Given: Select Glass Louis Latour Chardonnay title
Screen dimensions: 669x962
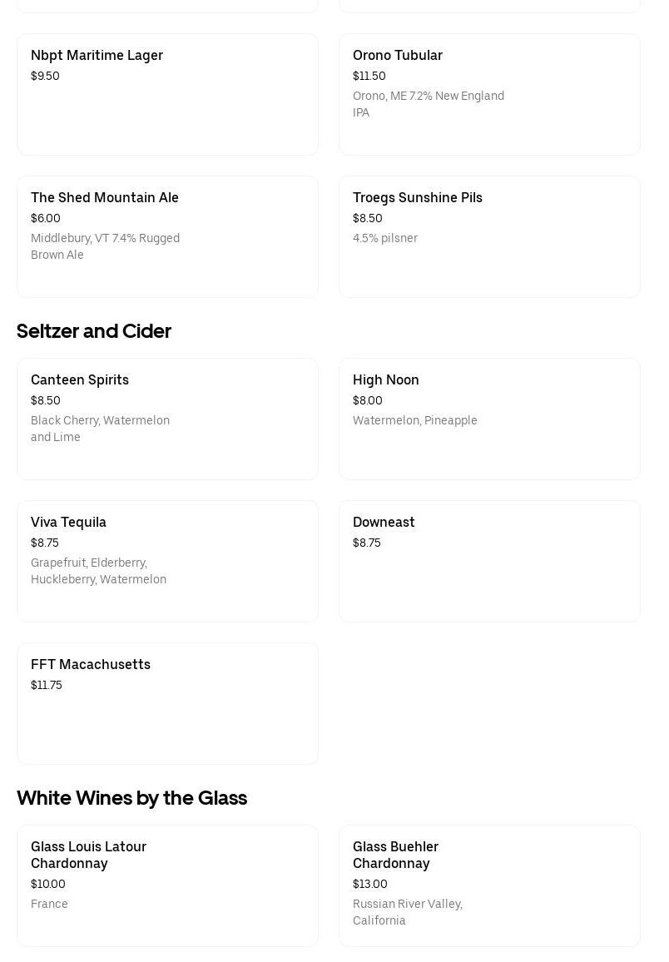Looking at the screenshot, I should pos(88,855).
